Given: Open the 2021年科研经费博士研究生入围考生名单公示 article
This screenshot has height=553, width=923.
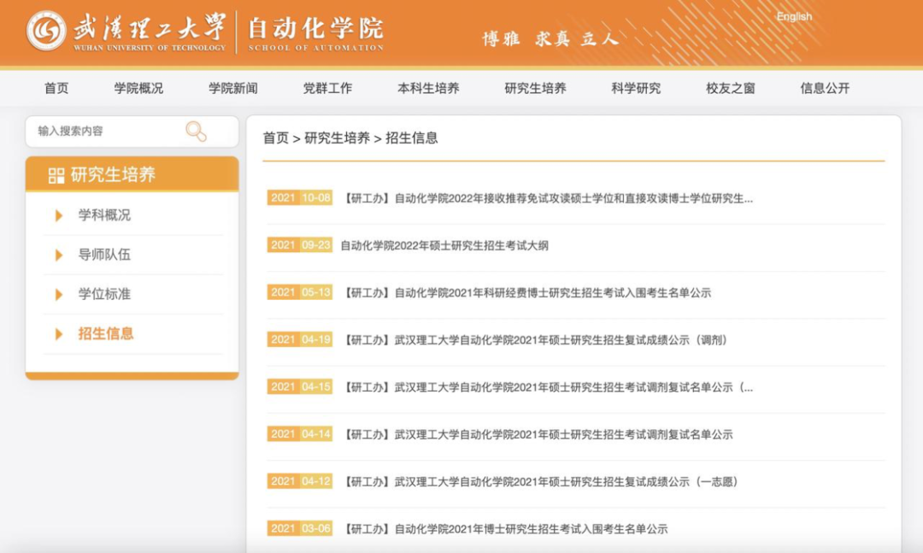Looking at the screenshot, I should tap(526, 292).
